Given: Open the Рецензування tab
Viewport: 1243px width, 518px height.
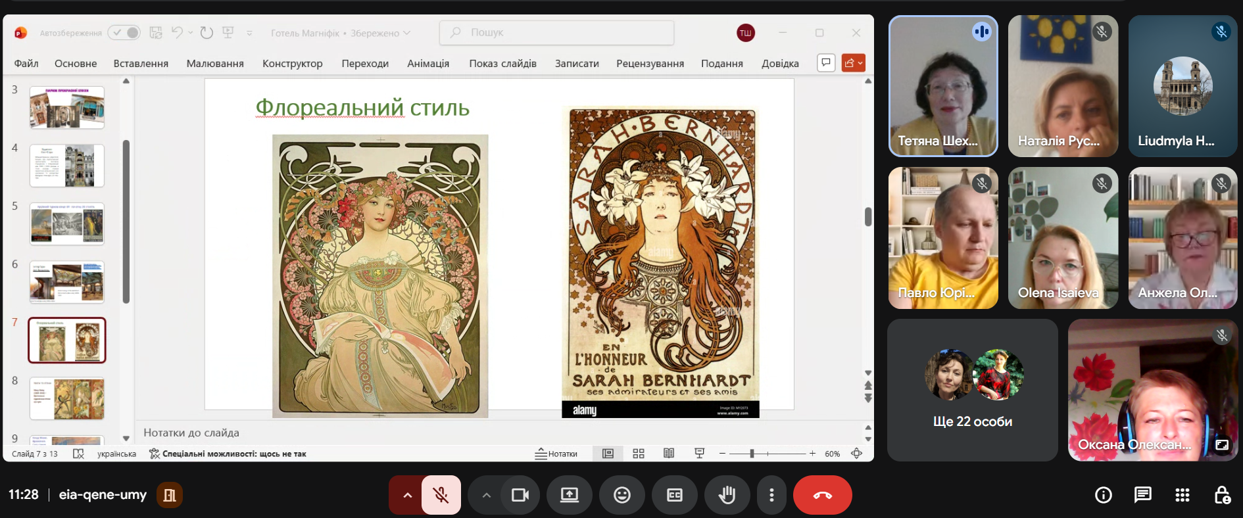Looking at the screenshot, I should [x=650, y=63].
